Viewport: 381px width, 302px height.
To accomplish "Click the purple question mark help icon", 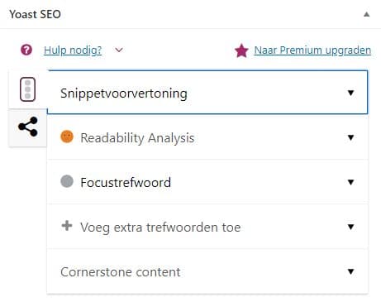I will (x=26, y=50).
